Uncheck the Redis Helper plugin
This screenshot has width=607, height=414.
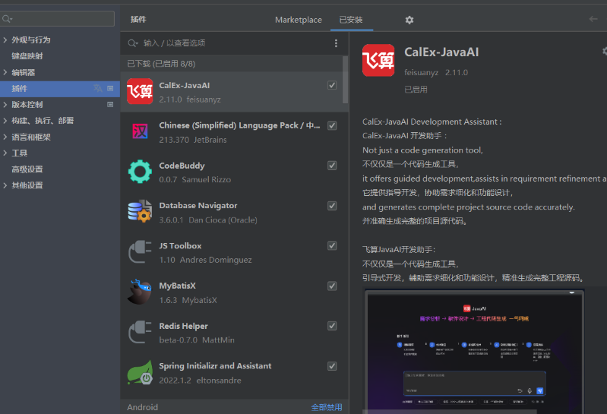(x=332, y=326)
